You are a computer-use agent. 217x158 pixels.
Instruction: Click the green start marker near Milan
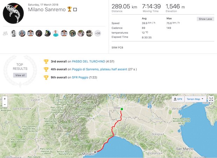[x=122, y=109]
